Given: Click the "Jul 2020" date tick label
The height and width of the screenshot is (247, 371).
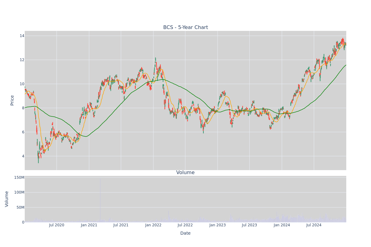Looking at the screenshot, I should pyautogui.click(x=57, y=225).
